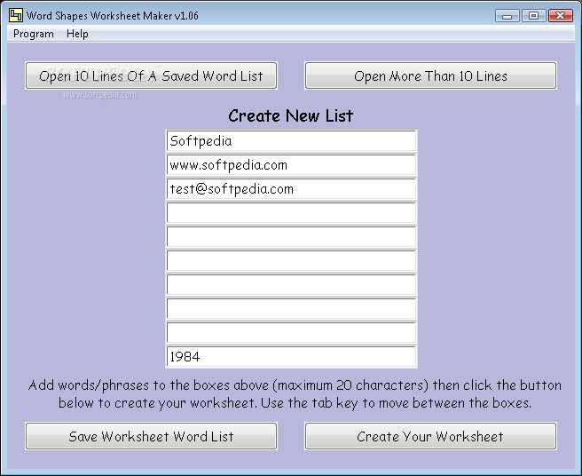Click the ninth word list box
Screen dimensions: 582x476
click(x=291, y=332)
